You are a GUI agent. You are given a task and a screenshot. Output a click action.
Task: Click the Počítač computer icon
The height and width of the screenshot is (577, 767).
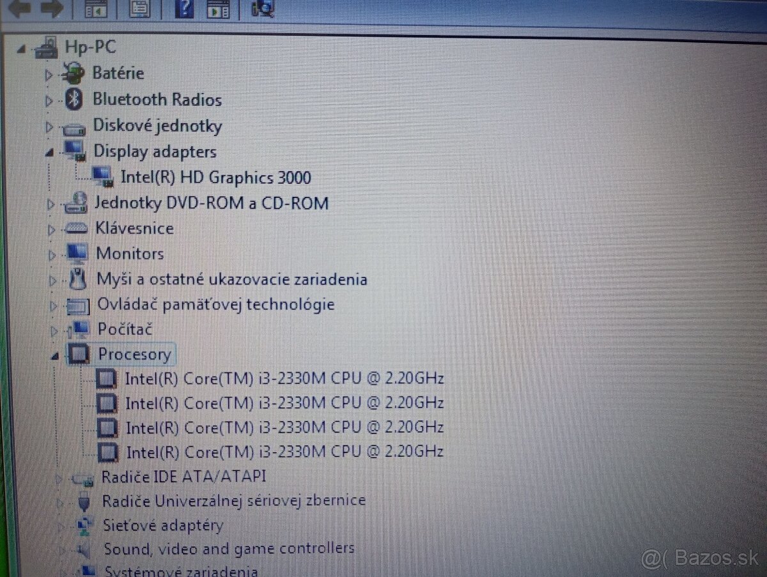[x=79, y=329]
